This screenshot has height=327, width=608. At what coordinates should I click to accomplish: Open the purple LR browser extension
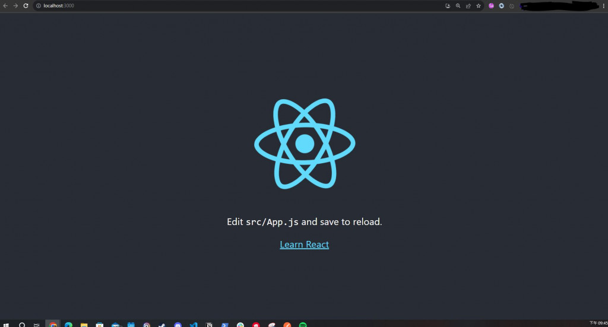click(x=491, y=6)
